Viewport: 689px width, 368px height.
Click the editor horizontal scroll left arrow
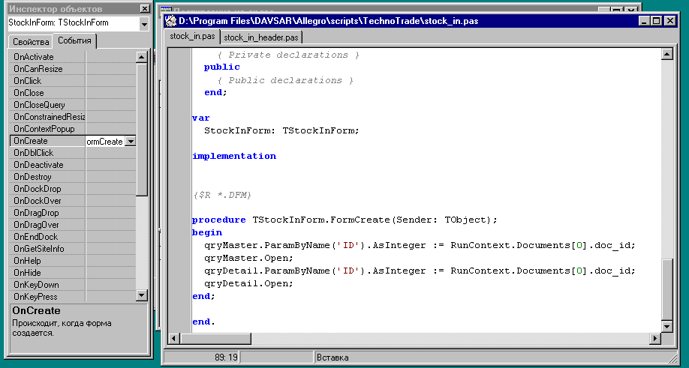[x=174, y=338]
